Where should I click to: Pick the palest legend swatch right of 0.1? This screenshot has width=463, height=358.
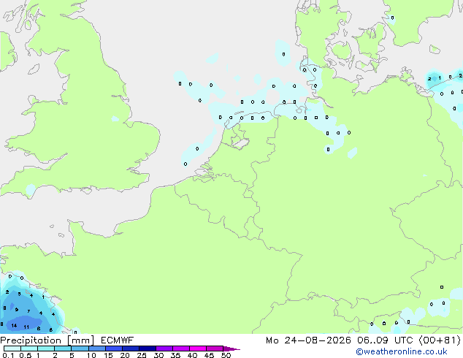[12, 349]
